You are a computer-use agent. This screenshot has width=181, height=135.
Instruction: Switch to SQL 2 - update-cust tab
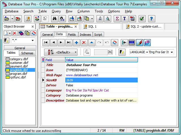point(144,26)
